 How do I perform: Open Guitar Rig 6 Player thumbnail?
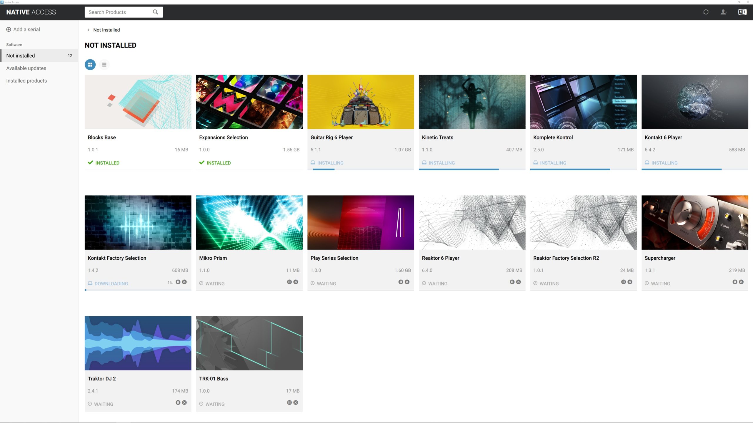point(361,102)
